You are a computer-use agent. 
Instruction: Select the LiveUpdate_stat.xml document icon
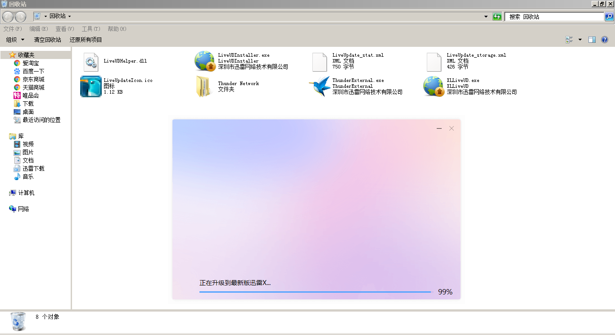coord(320,62)
